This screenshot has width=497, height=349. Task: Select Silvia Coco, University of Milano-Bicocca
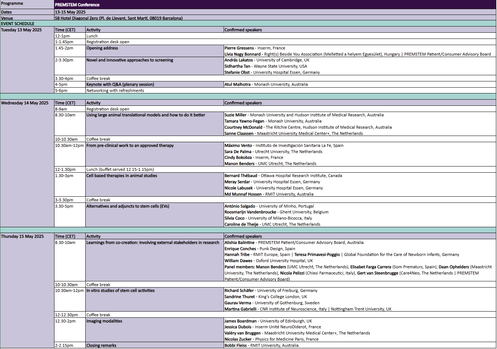point(268,218)
